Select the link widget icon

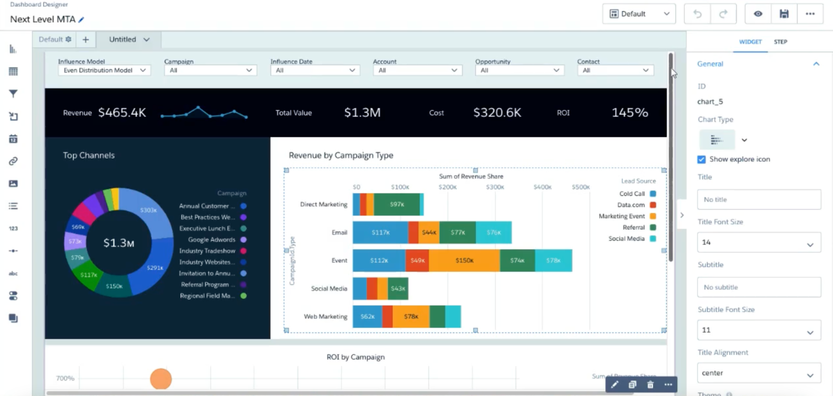[13, 161]
